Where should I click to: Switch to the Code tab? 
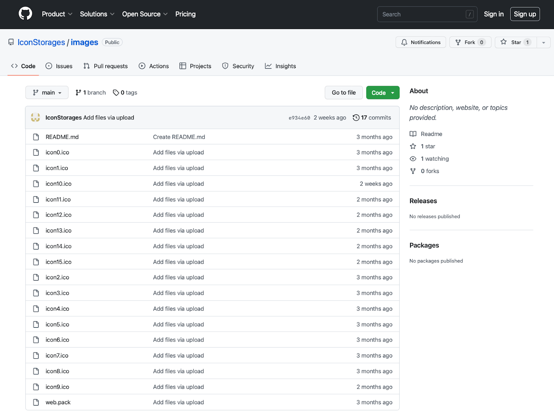coord(23,66)
